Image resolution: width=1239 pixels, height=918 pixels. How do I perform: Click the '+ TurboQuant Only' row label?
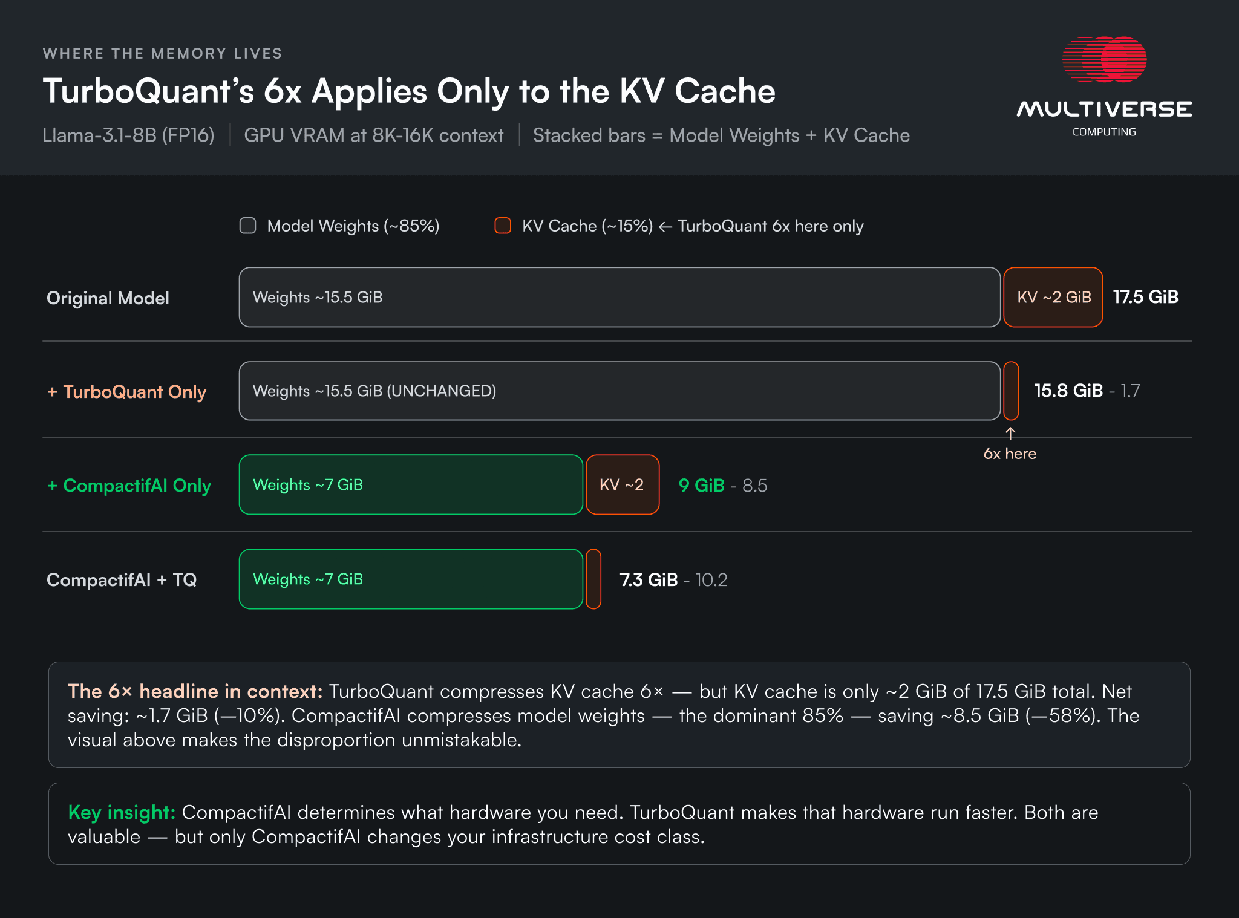tap(127, 392)
